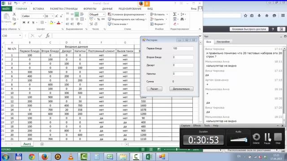Click the cell borders icon in the font group
The width and height of the screenshot is (287, 161).
(x=42, y=22)
